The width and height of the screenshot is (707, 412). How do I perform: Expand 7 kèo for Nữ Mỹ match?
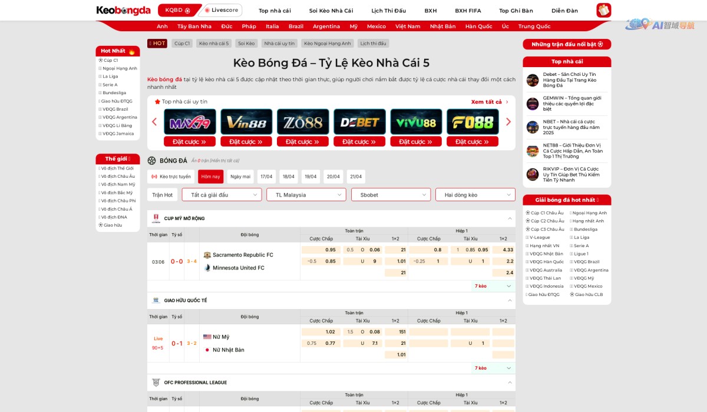(494, 368)
